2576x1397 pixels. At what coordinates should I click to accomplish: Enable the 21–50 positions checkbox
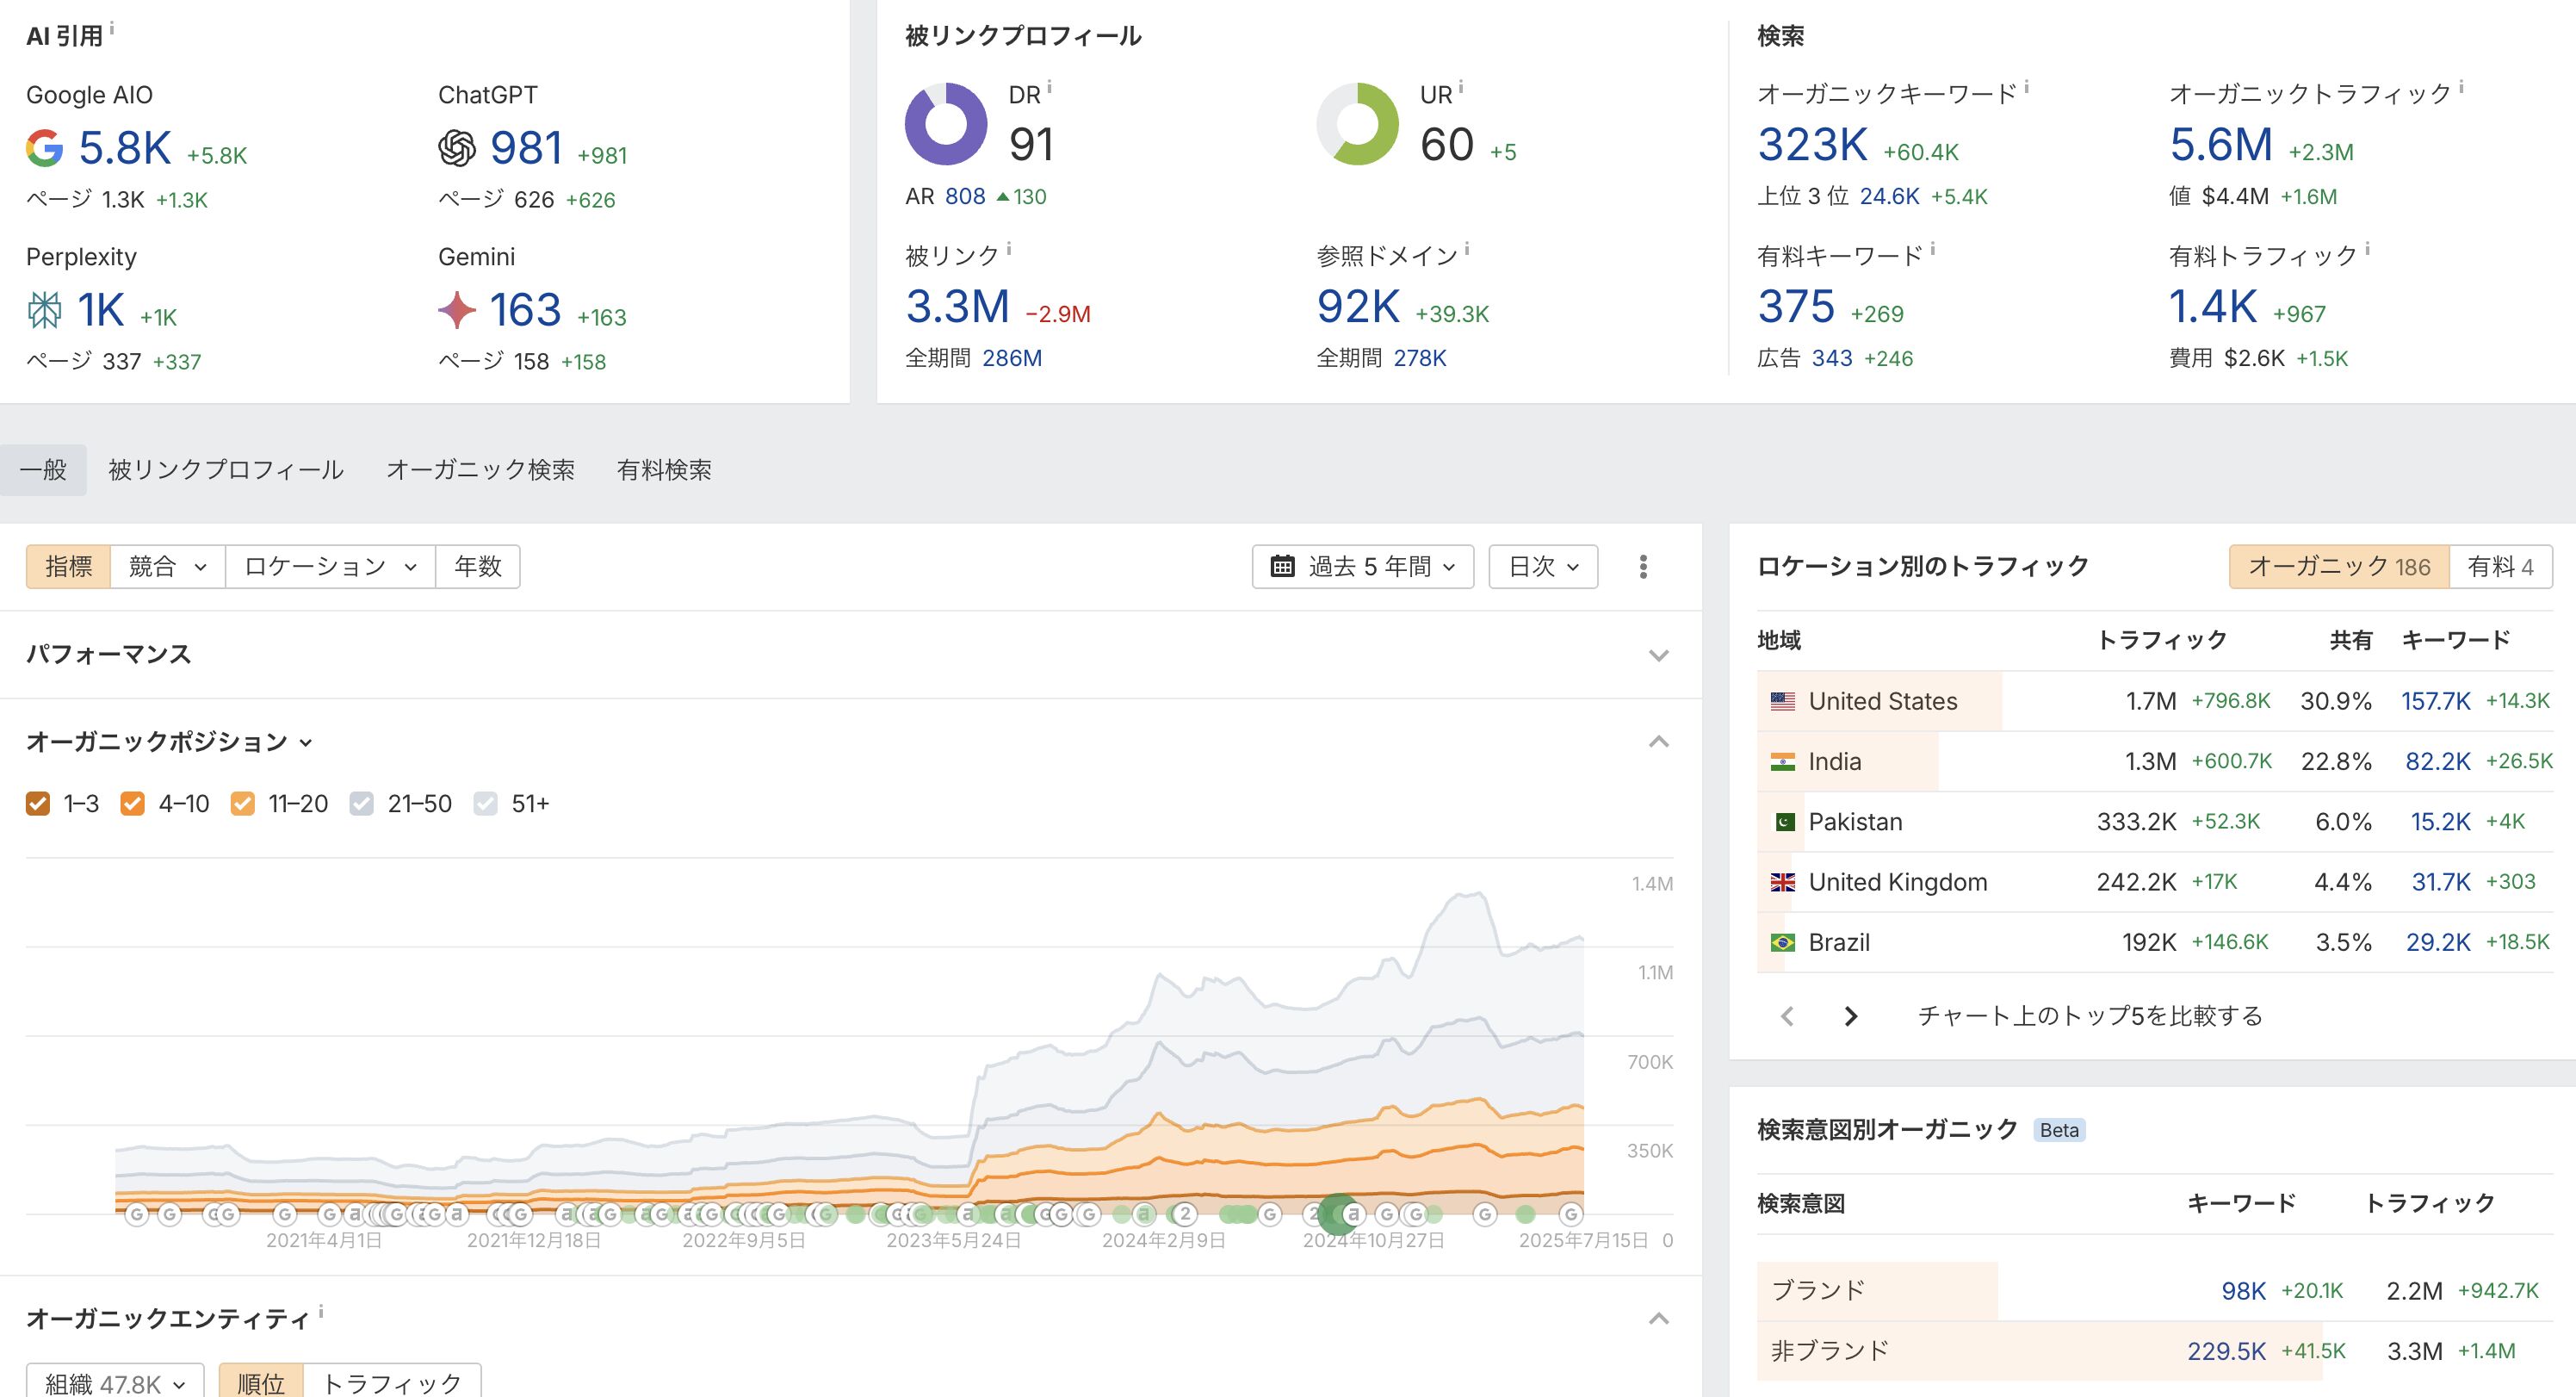[361, 804]
